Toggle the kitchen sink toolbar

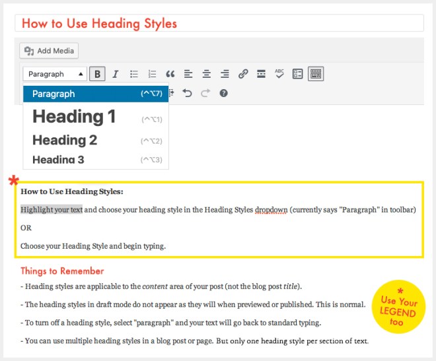tap(316, 74)
